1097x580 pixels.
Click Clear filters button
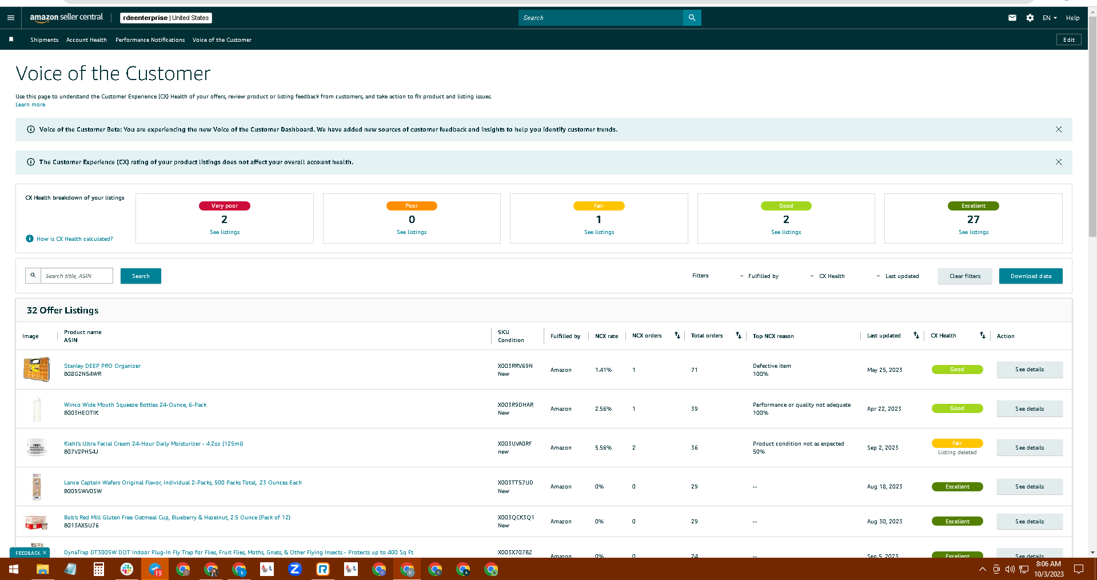point(965,276)
